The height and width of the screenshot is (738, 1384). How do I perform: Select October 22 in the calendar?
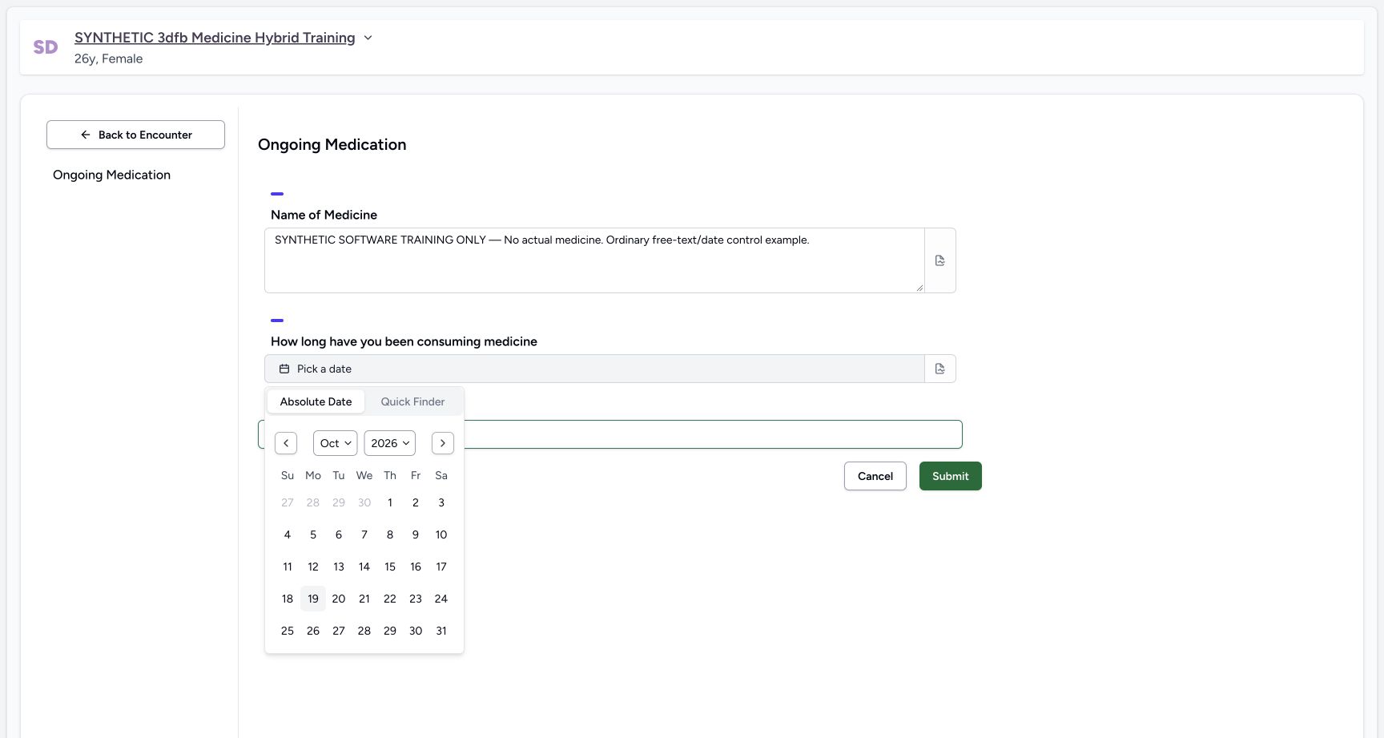390,599
